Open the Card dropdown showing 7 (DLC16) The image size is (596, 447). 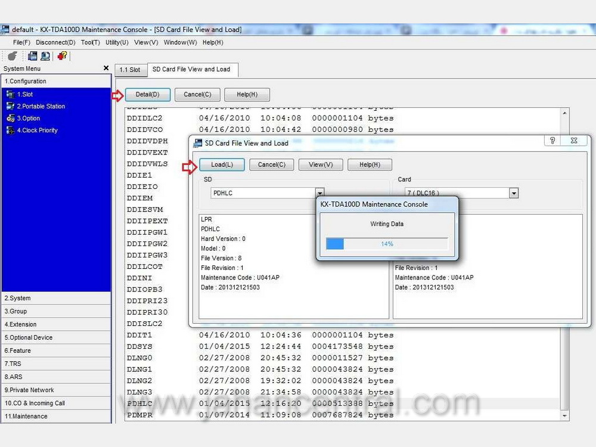click(x=514, y=193)
